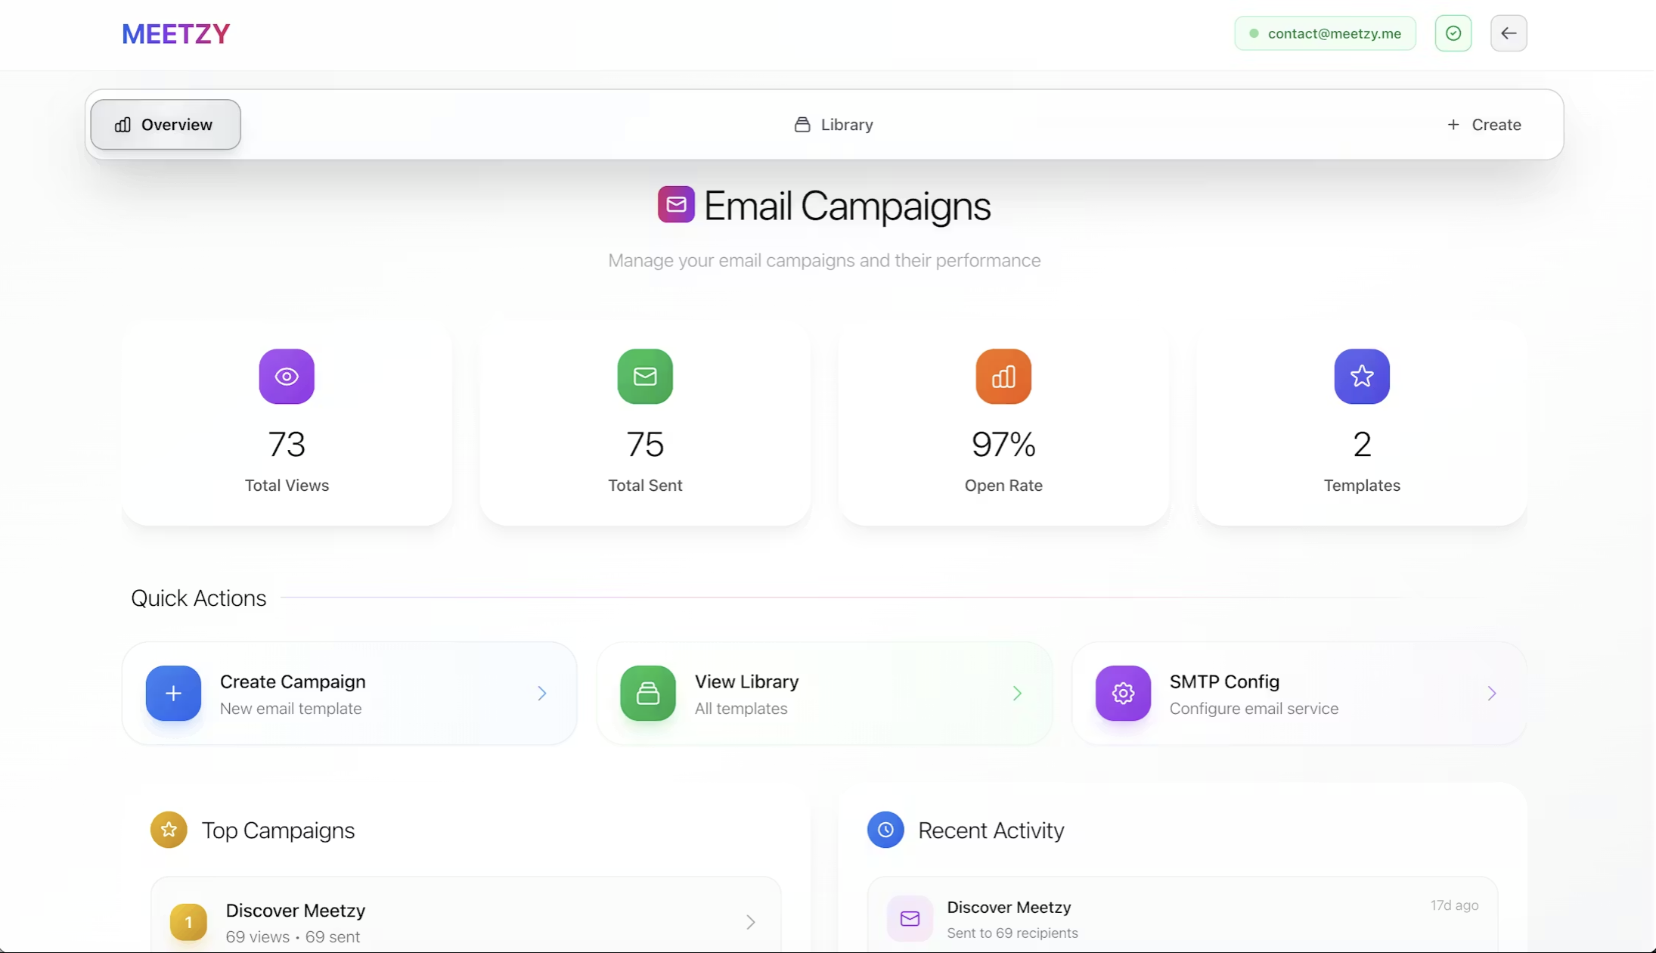
Task: Open the View Library chevron arrow
Action: tap(1017, 693)
